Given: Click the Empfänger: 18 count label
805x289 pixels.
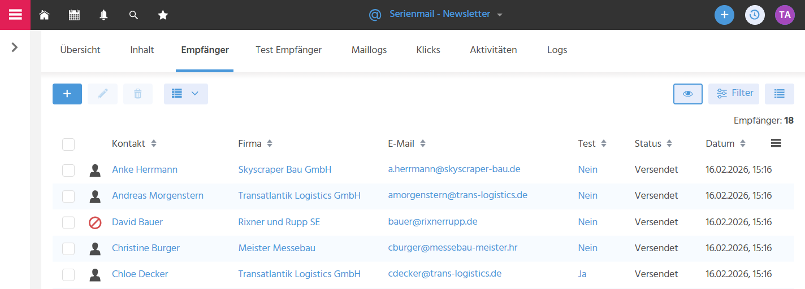Looking at the screenshot, I should pyautogui.click(x=764, y=120).
